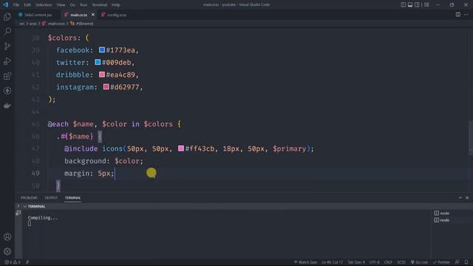Screen dimensions: 473x266
Task: Open editor More Actions ellipsis
Action: coord(466,15)
